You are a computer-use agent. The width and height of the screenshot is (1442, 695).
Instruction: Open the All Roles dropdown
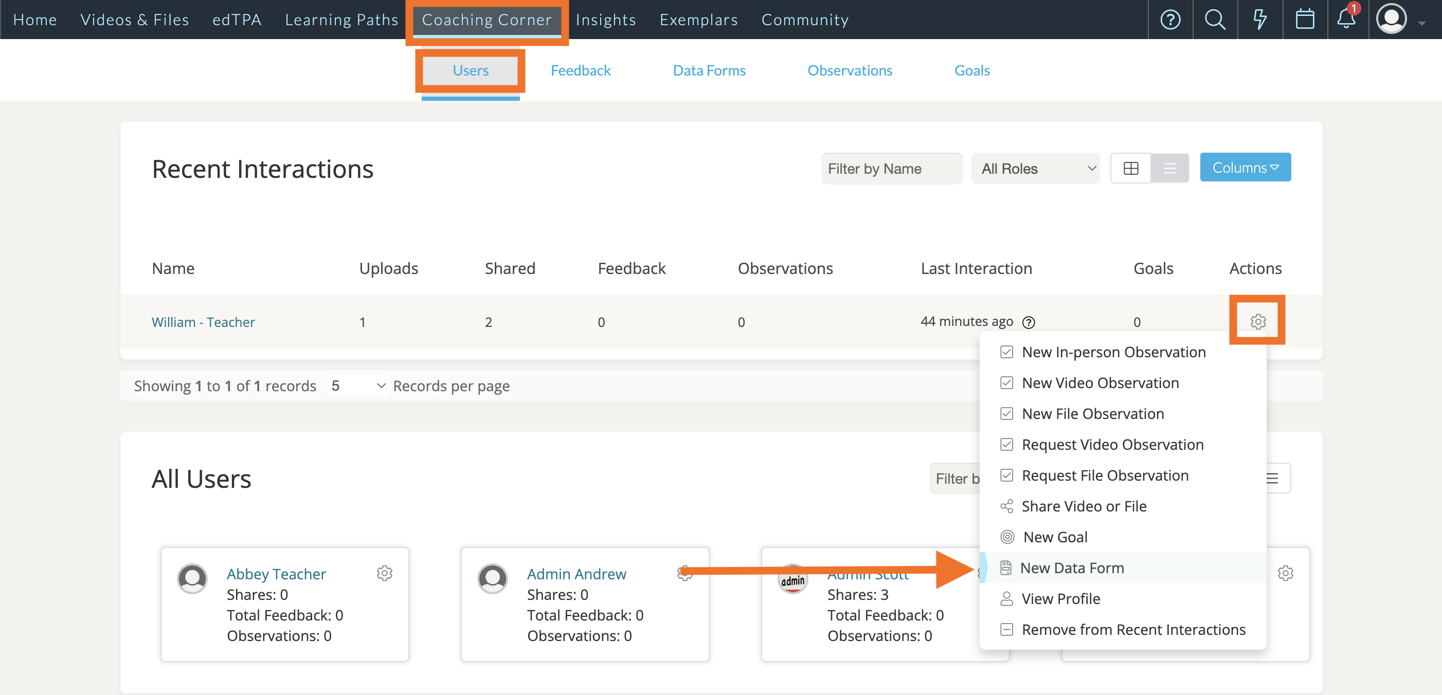(x=1036, y=169)
